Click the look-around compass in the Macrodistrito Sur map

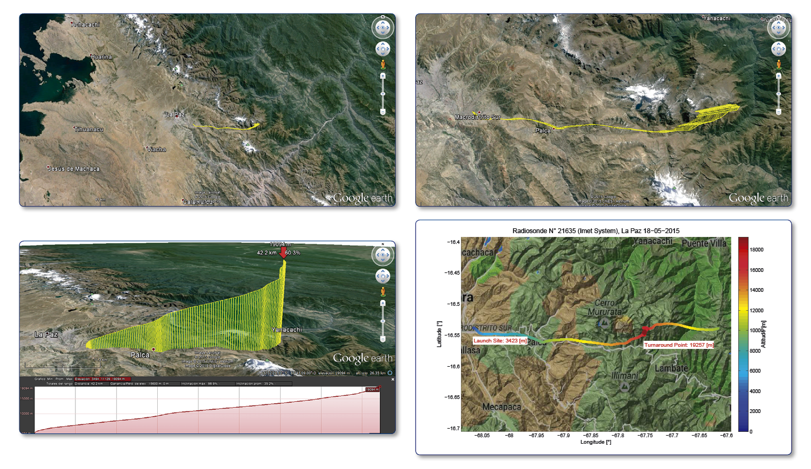[x=778, y=27]
